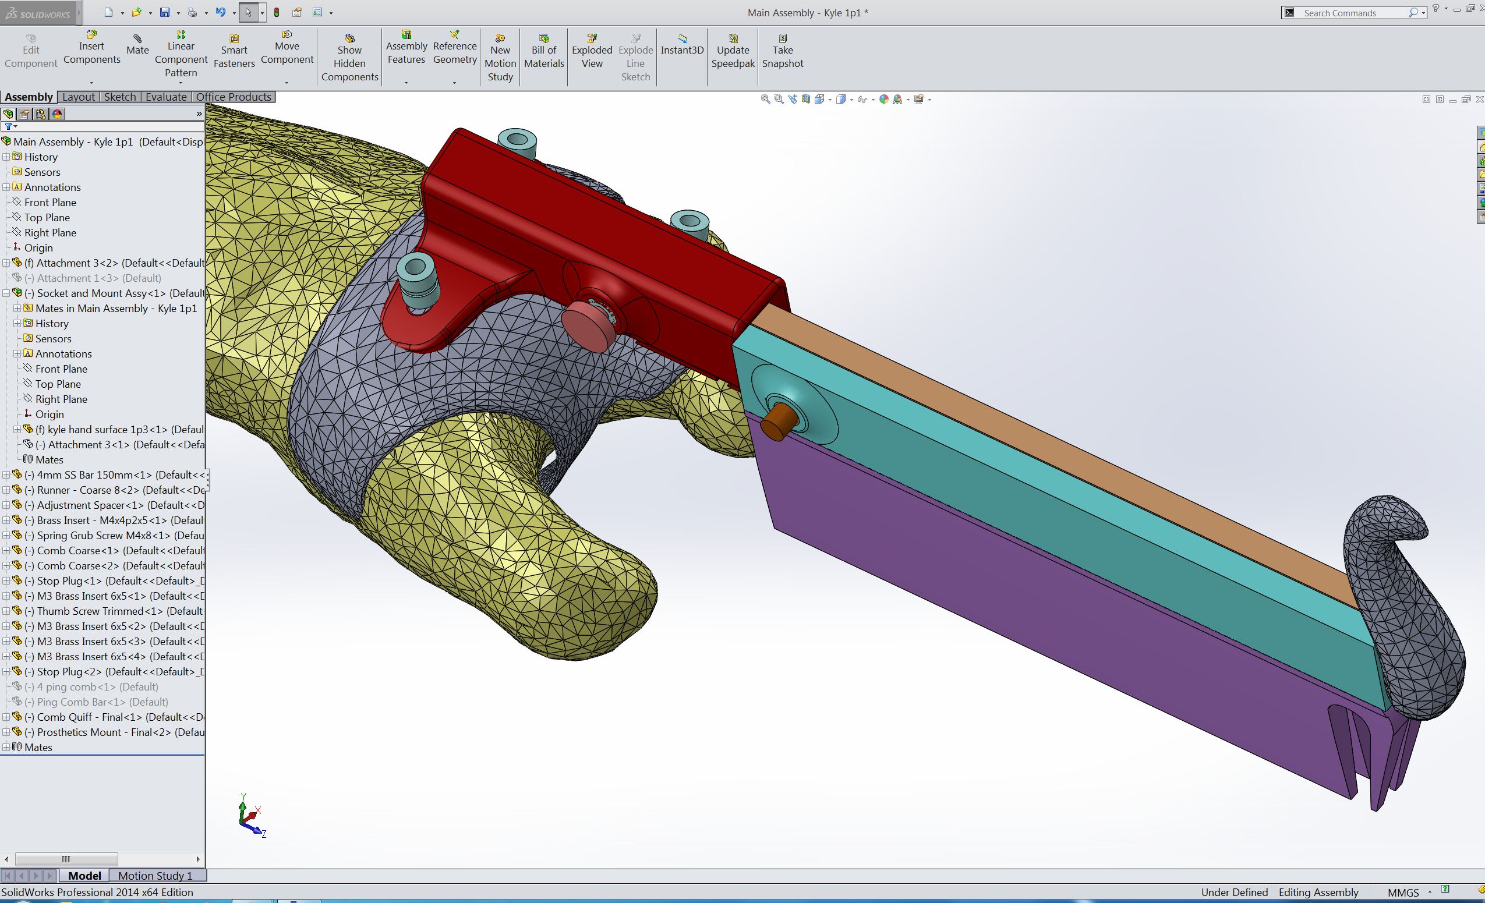
Task: Open the Insert Components dropdown arrow
Action: 91,83
